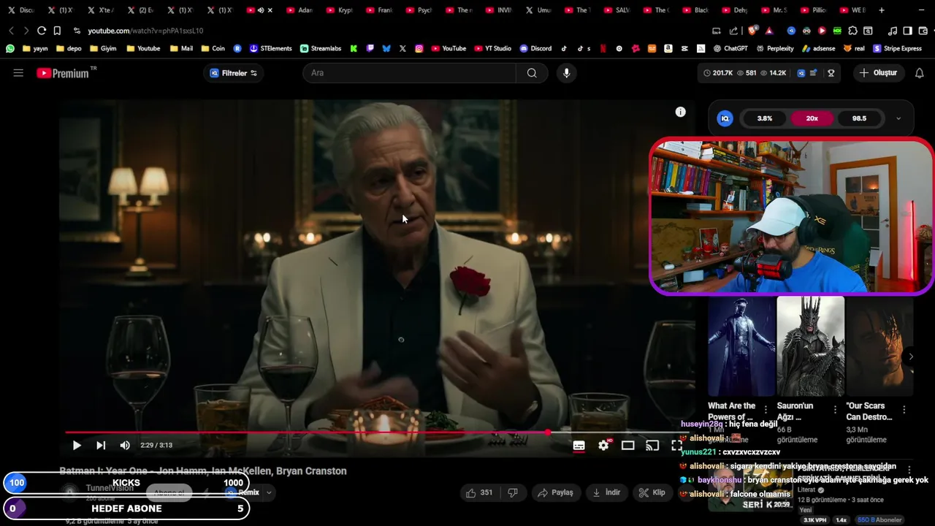This screenshot has height=526, width=935.
Task: Click the youtube.com address bar URL
Action: pyautogui.click(x=145, y=31)
